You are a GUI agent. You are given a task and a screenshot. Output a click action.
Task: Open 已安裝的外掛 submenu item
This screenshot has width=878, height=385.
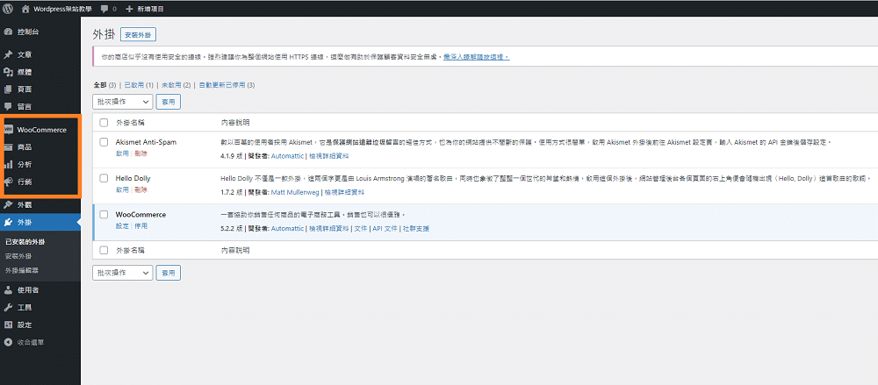pyautogui.click(x=25, y=242)
